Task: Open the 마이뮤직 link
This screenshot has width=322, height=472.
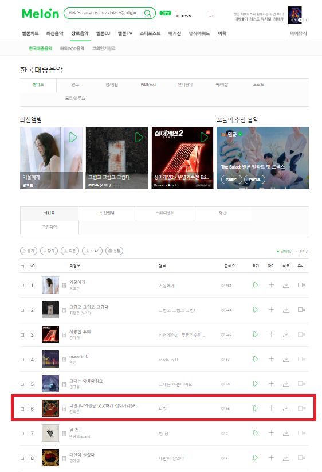Action: coord(299,33)
